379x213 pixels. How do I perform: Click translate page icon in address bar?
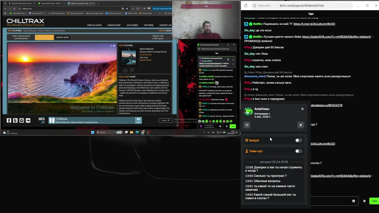123,9
